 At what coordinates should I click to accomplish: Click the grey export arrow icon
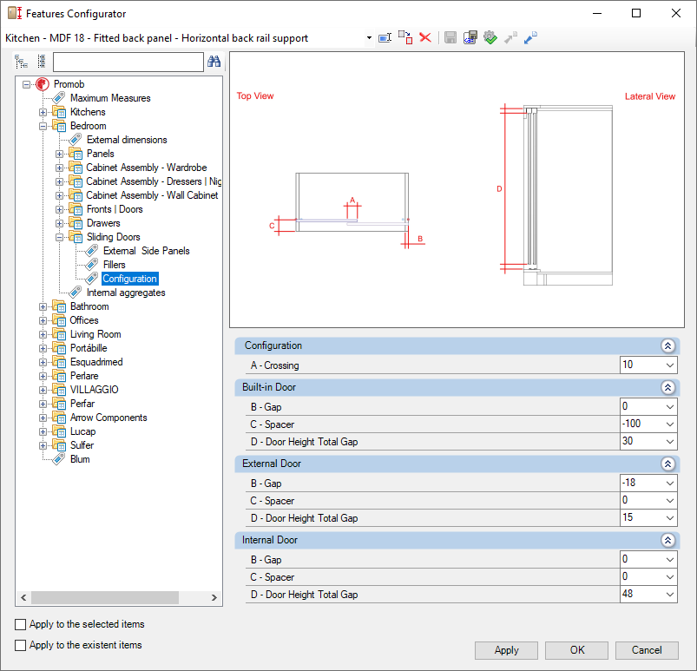point(510,38)
